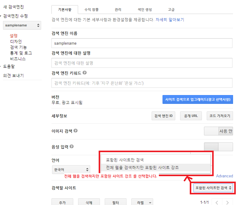The height and width of the screenshot is (205, 240).
Task: Click help icon next to 검색 엔진 키워드
Action: pyautogui.click(x=85, y=73)
